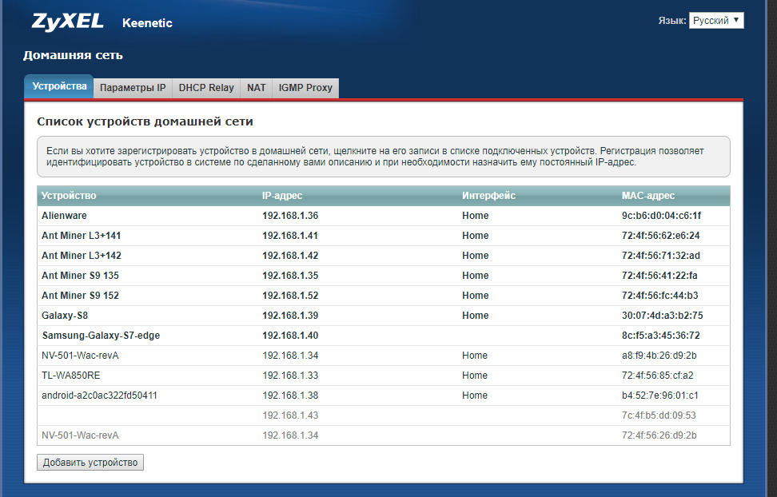This screenshot has width=777, height=497.
Task: Select Ant Miner L3+142 entry
Action: 82,256
